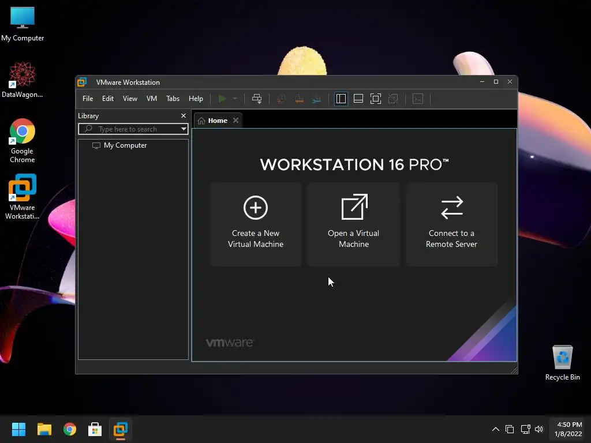Click the My Computer desktop icon
Image resolution: width=591 pixels, height=443 pixels.
[x=23, y=24]
